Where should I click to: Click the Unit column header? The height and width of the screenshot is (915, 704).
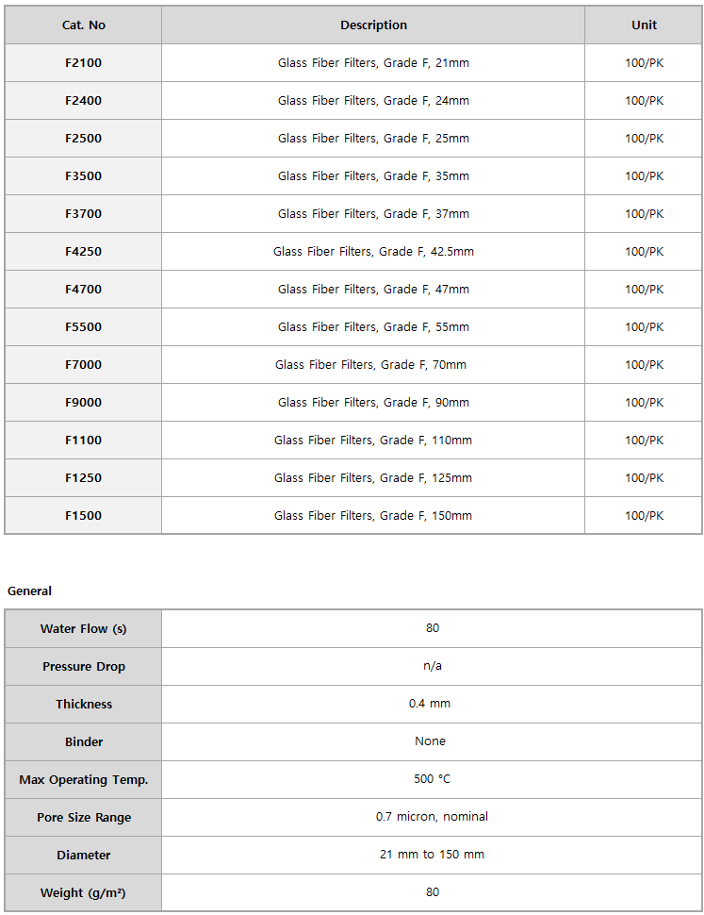[644, 25]
